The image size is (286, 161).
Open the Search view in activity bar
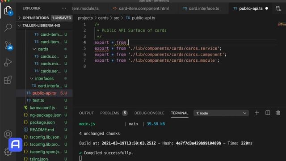[8, 28]
